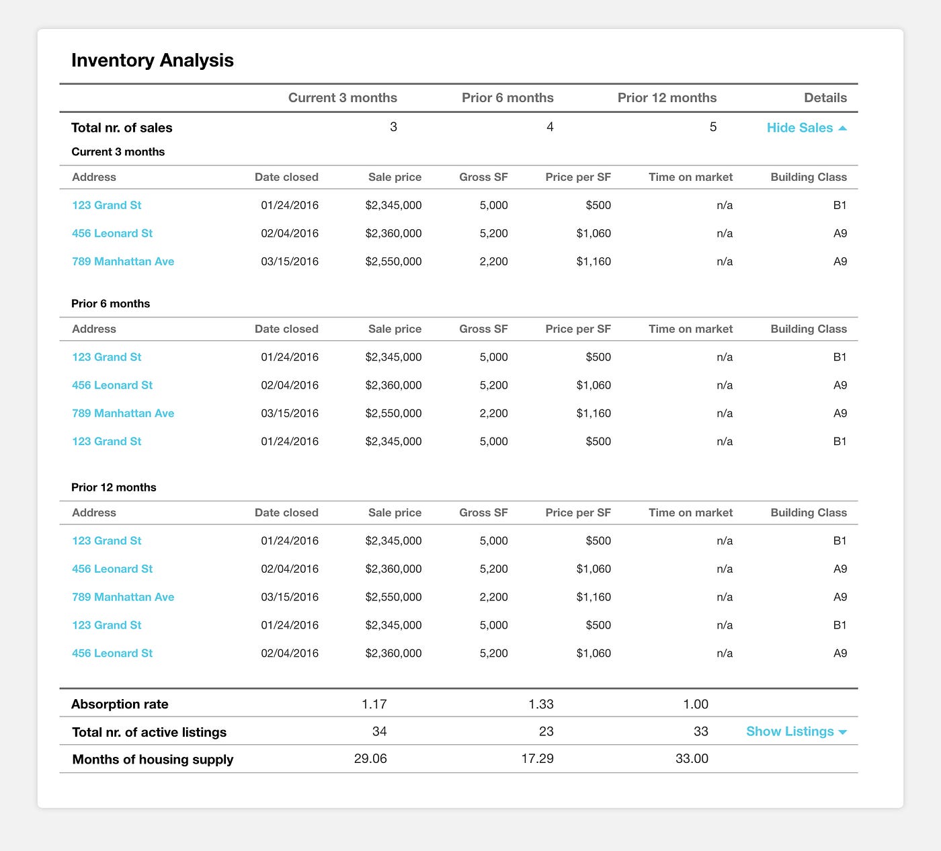Select the Prior 12 months column heading
Image resolution: width=941 pixels, height=851 pixels.
pyautogui.click(x=667, y=97)
